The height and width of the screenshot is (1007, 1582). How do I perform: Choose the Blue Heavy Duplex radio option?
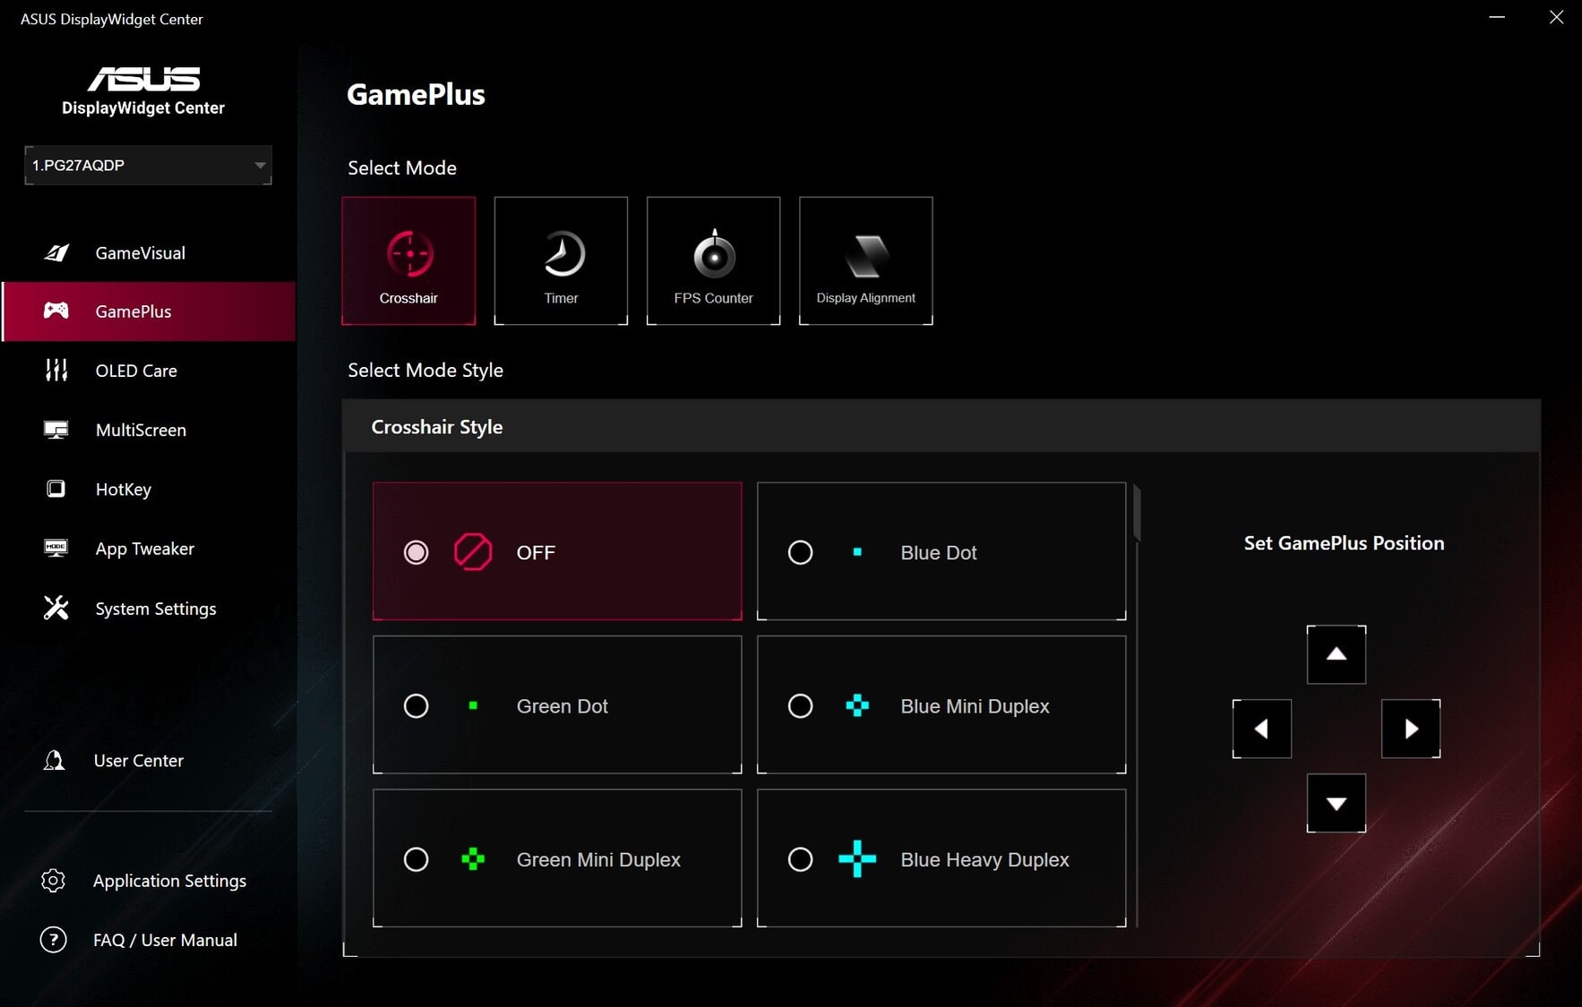[x=800, y=859]
